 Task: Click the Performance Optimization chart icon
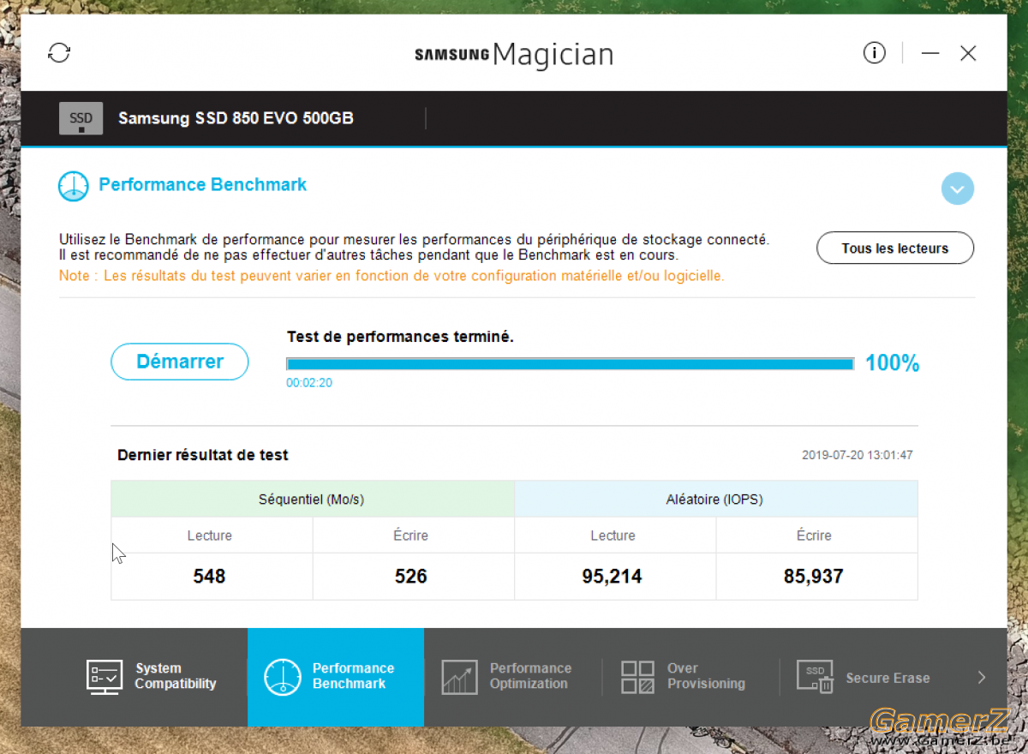459,677
